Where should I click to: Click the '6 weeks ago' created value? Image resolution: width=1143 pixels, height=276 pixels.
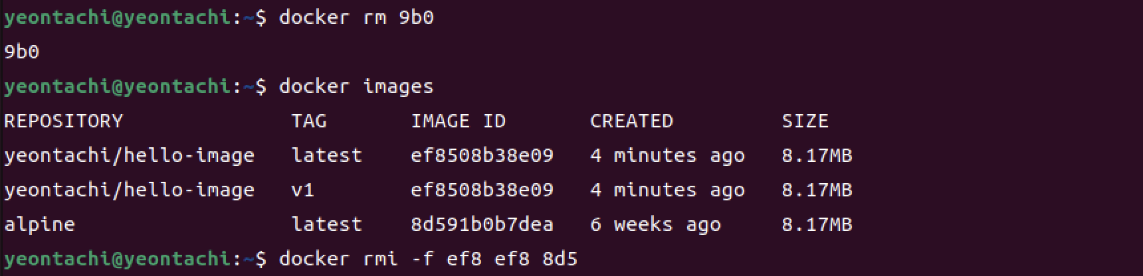click(x=655, y=224)
